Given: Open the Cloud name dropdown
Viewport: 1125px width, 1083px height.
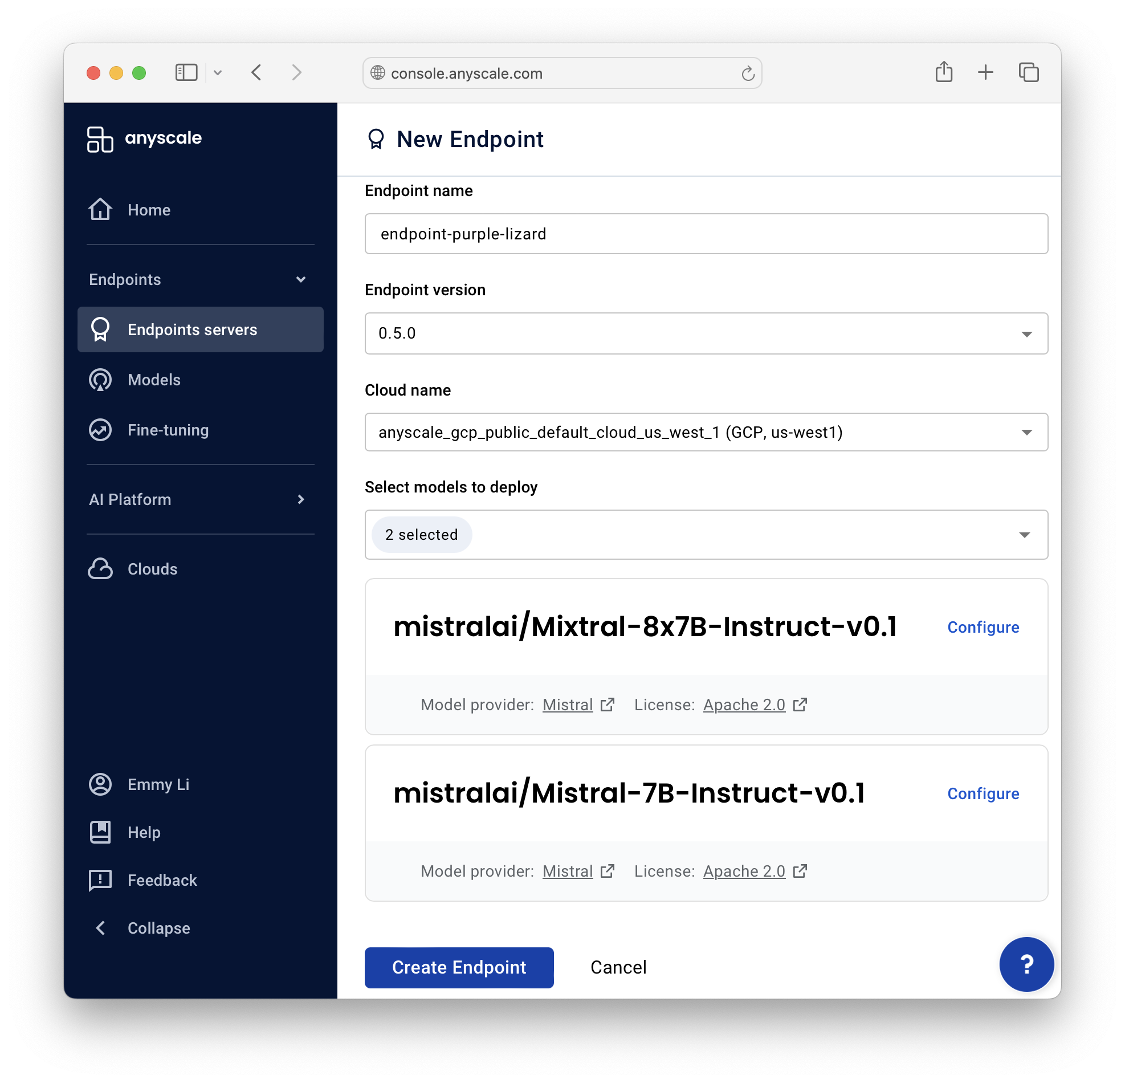Looking at the screenshot, I should click(x=706, y=432).
